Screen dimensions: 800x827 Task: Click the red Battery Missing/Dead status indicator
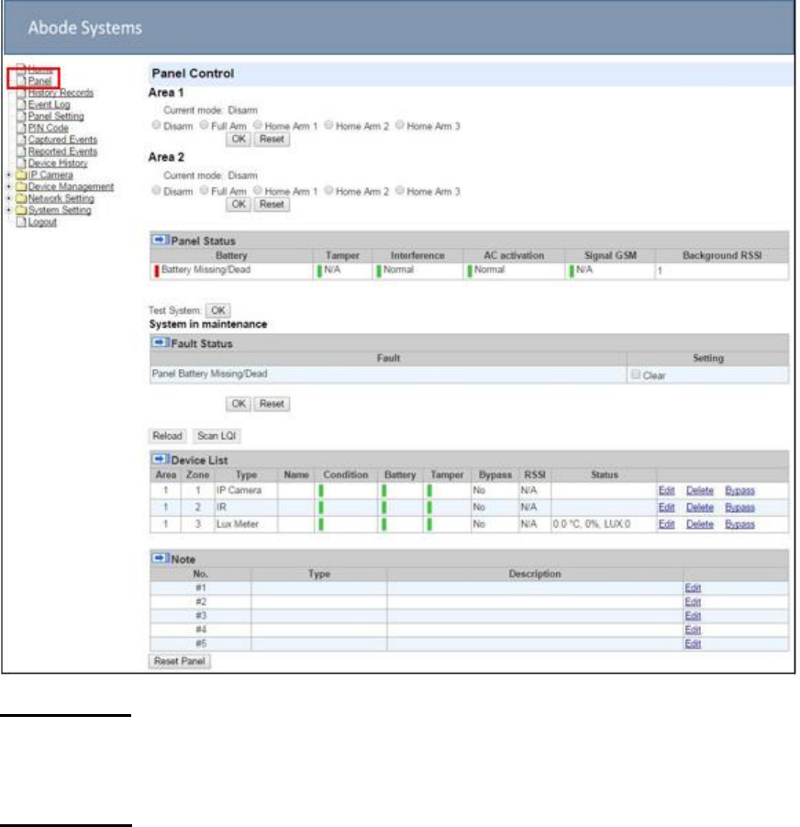pyautogui.click(x=157, y=271)
